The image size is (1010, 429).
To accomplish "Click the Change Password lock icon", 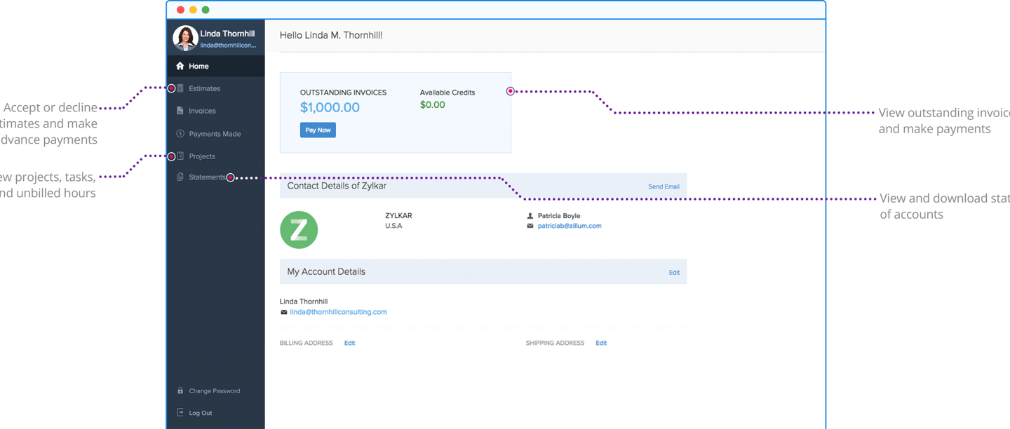I will 180,391.
